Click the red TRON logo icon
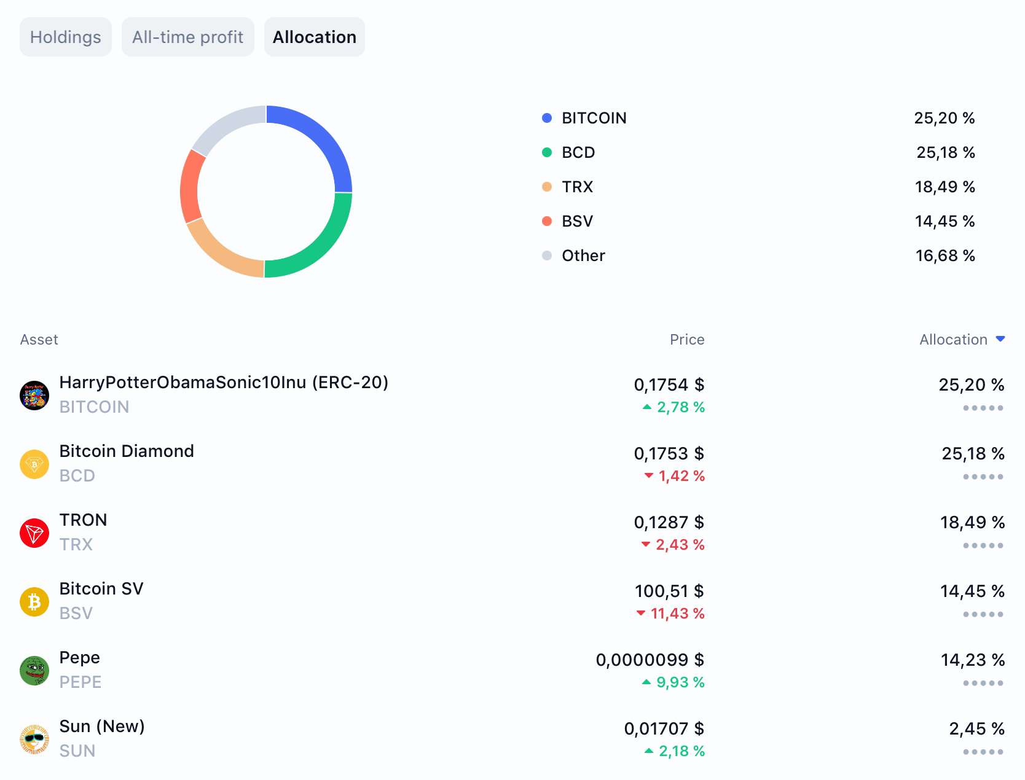 pos(34,532)
